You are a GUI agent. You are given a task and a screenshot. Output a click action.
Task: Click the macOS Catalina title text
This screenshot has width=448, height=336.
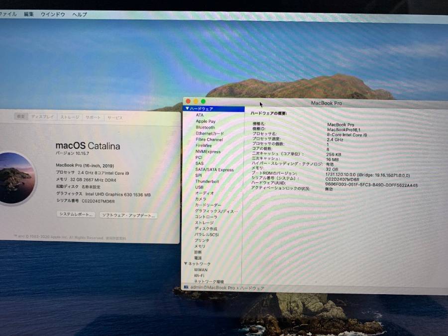click(88, 146)
